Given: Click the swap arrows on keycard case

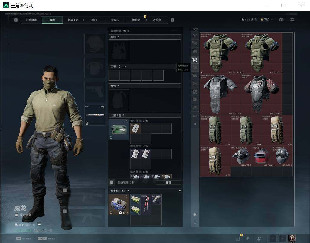Looking at the screenshot, I should tap(126, 121).
